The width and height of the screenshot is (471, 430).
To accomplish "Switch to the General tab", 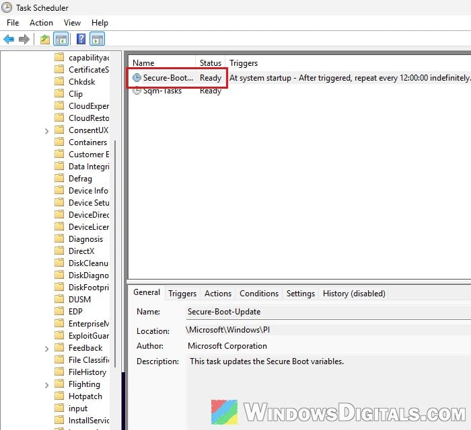I will pos(147,292).
